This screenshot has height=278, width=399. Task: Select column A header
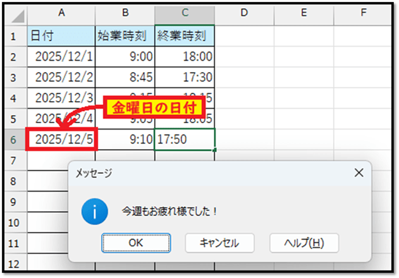[62, 13]
